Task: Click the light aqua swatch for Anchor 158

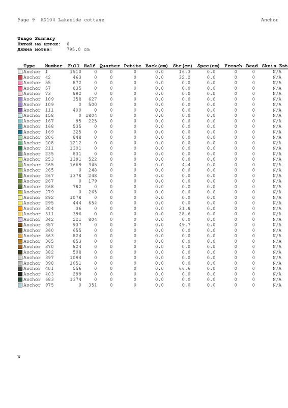Action: [x=20, y=116]
